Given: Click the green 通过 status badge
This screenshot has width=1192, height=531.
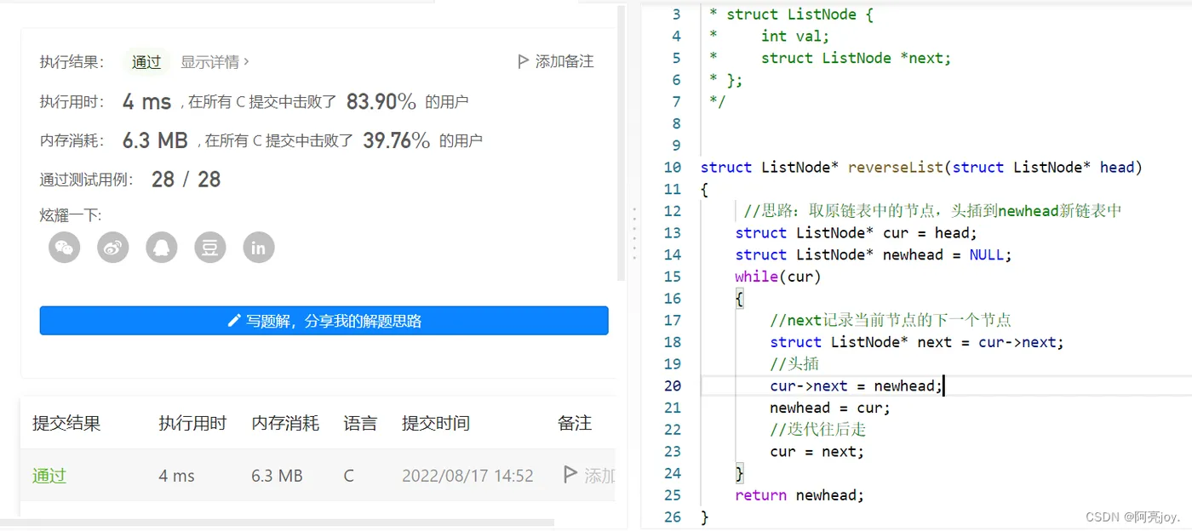Looking at the screenshot, I should (x=146, y=61).
